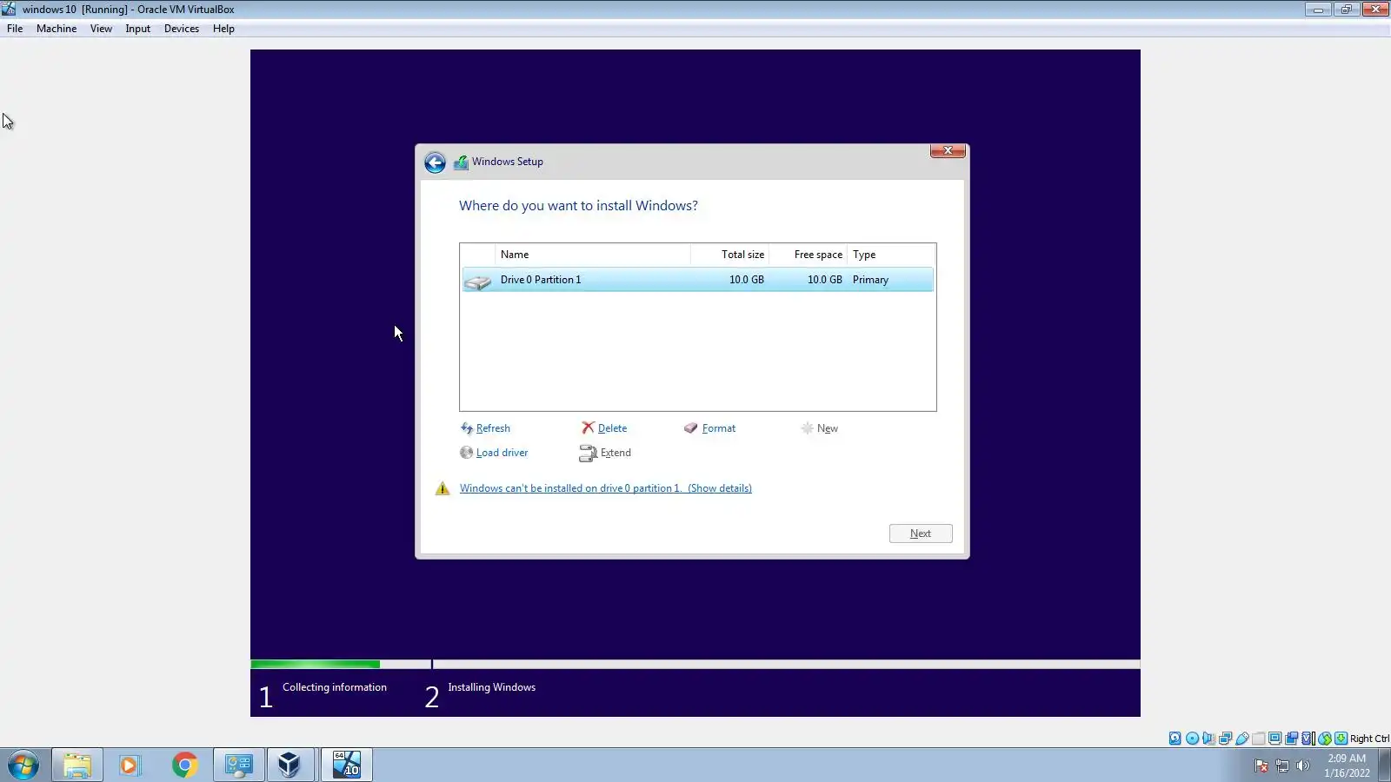Click the hard disk activity indicator in VirtualBox status bar
The height and width of the screenshot is (782, 1391).
[x=1175, y=739]
